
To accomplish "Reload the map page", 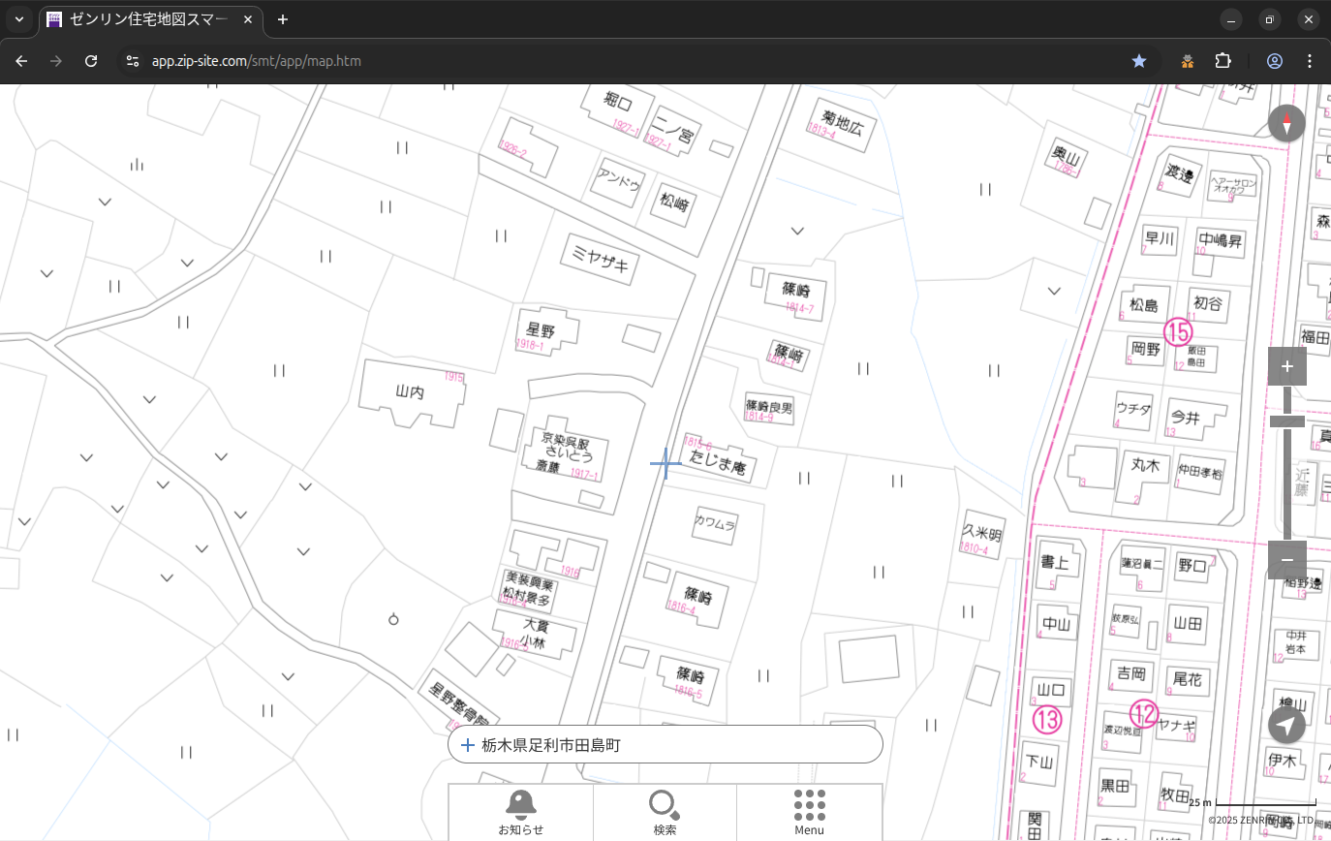I will coord(91,61).
